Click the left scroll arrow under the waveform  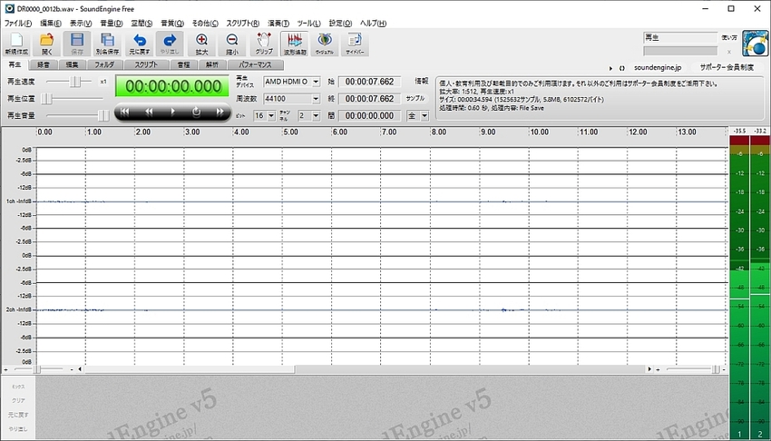[x=80, y=368]
